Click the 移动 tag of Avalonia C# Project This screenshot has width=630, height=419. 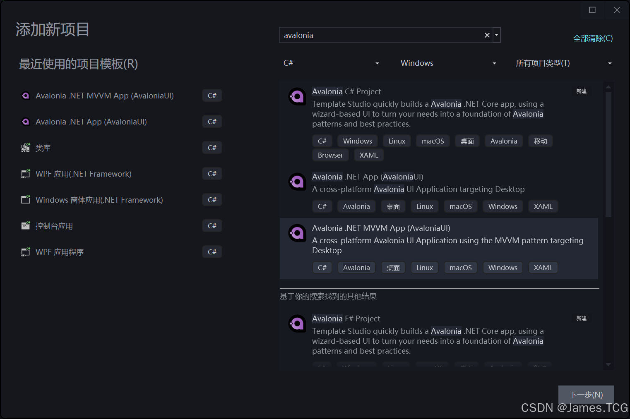[541, 141]
